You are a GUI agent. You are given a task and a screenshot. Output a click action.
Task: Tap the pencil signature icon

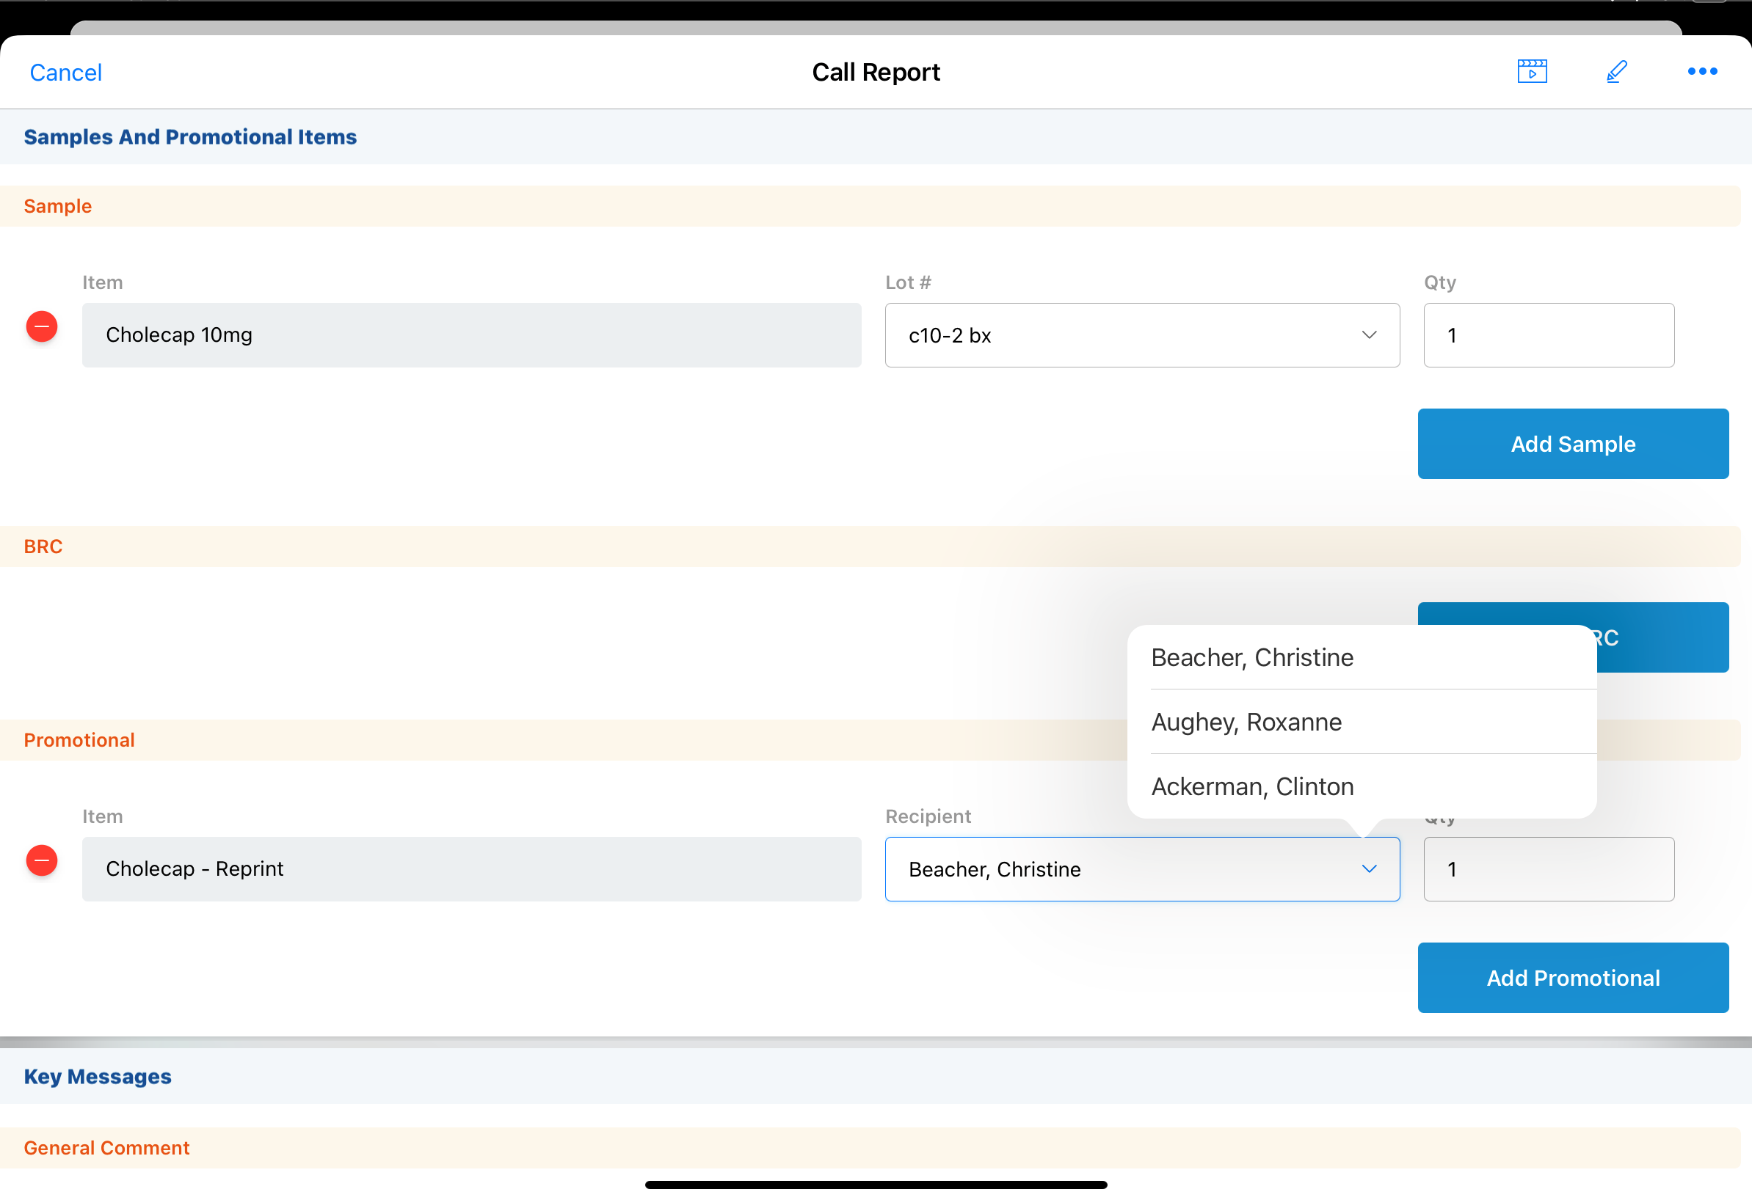(x=1616, y=72)
